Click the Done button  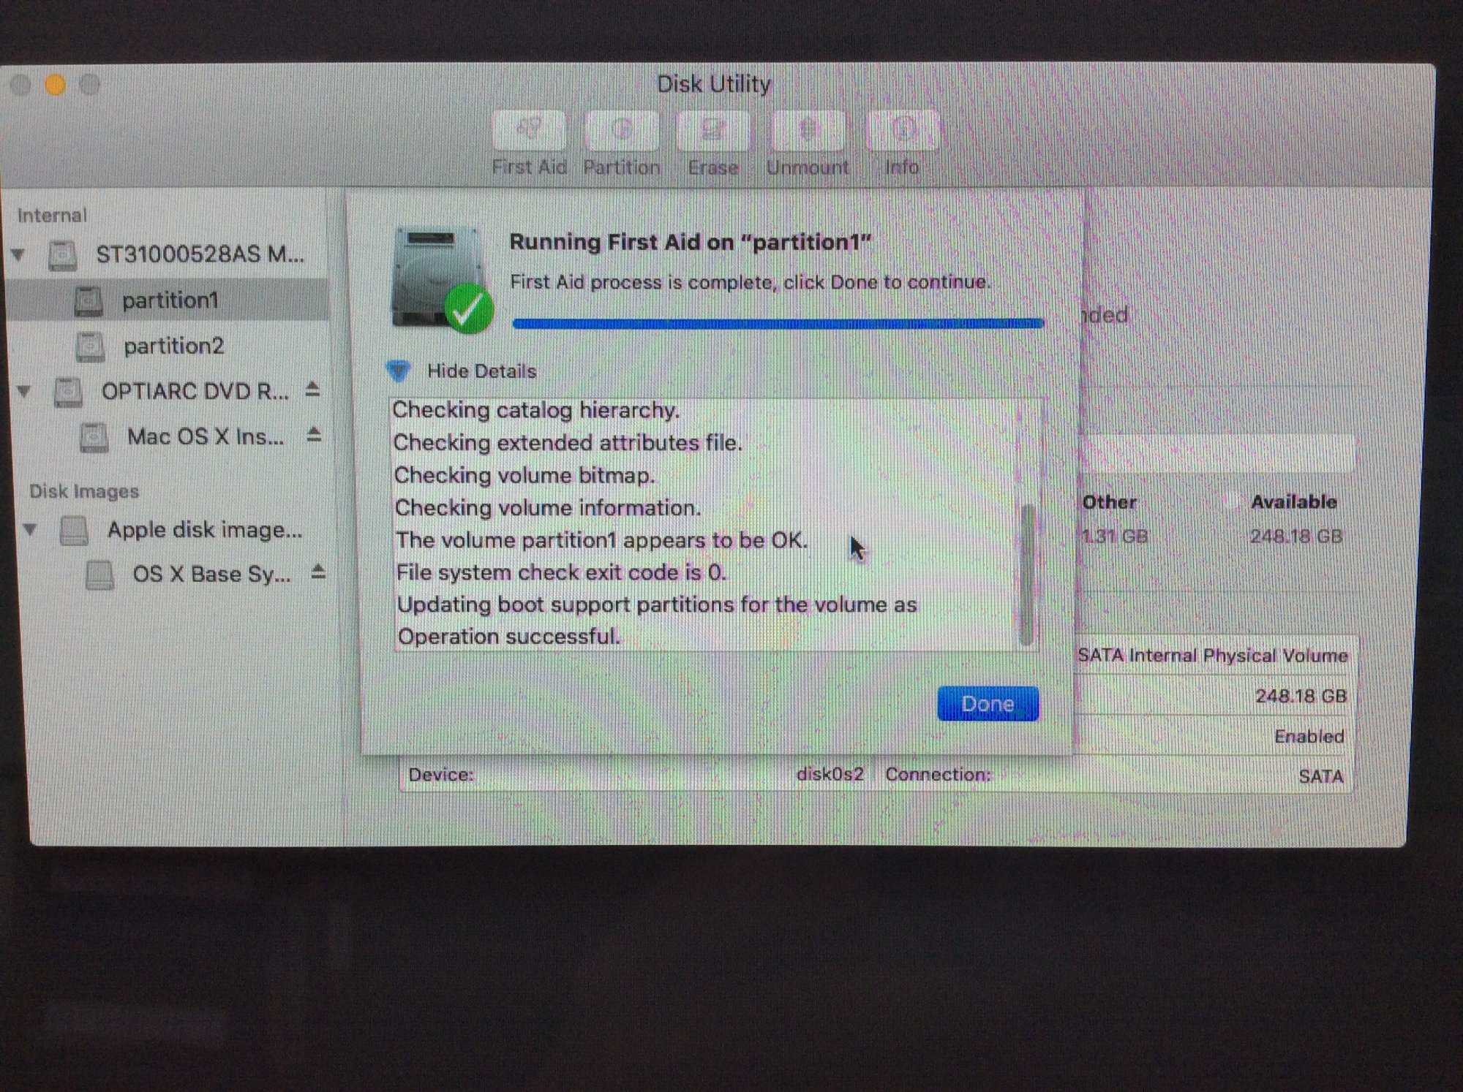pyautogui.click(x=988, y=704)
